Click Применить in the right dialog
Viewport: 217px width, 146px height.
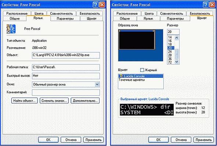[x=203, y=140]
